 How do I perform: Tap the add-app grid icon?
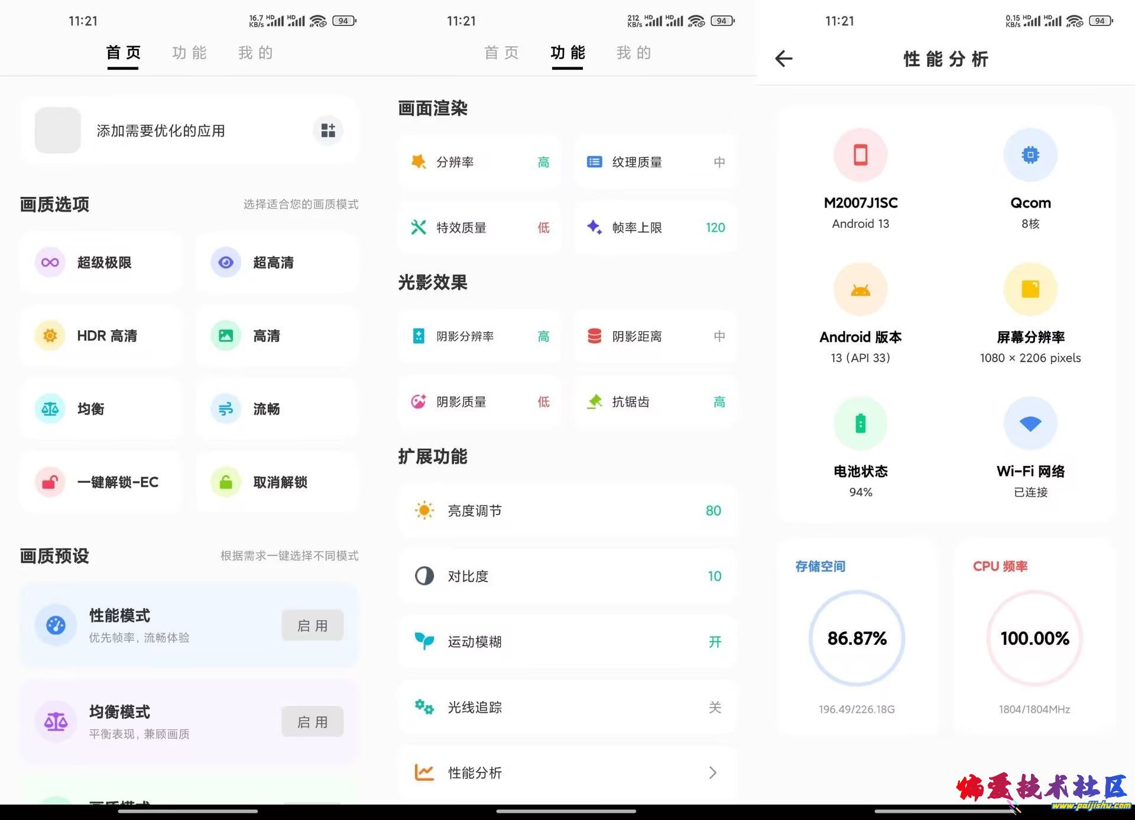pyautogui.click(x=328, y=130)
